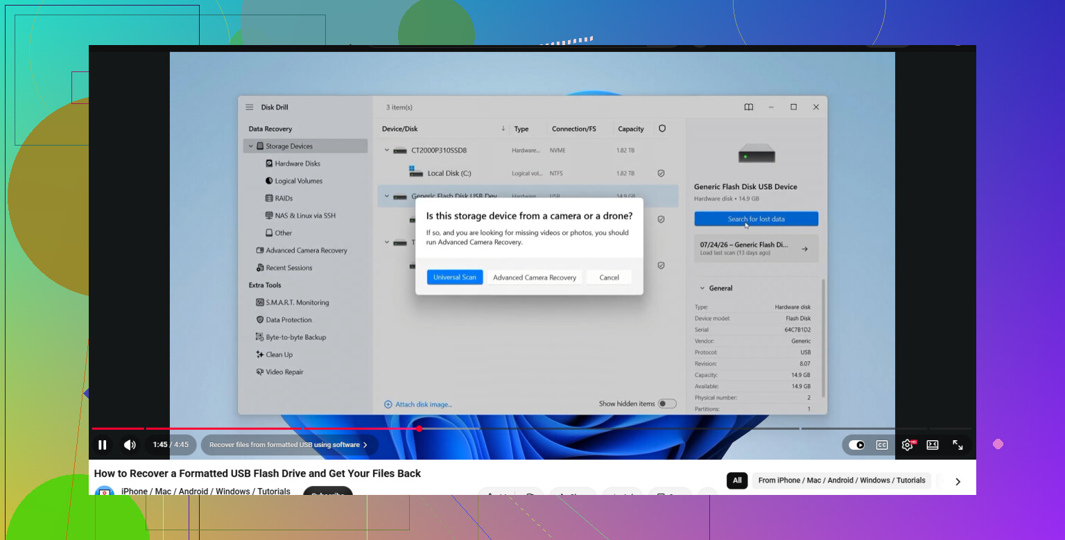Open the Disk Drill book help icon
Image resolution: width=1065 pixels, height=540 pixels.
(x=749, y=107)
